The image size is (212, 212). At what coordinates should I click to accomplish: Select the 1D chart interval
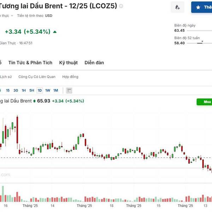pyautogui.click(x=40, y=90)
